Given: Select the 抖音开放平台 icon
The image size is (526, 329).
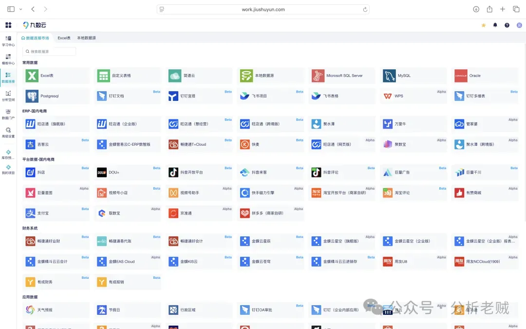Looking at the screenshot, I should pyautogui.click(x=173, y=172).
